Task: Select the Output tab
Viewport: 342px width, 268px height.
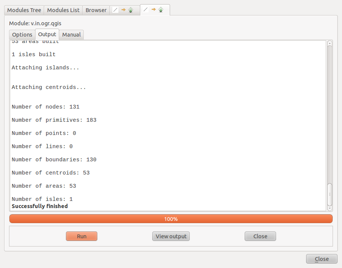Action: [47, 34]
